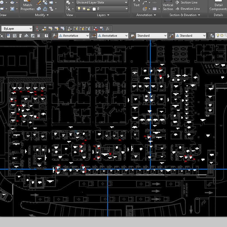This screenshot has height=227, width=227.
Task: Toggle layer freeze sun icon
Action: point(84,9)
